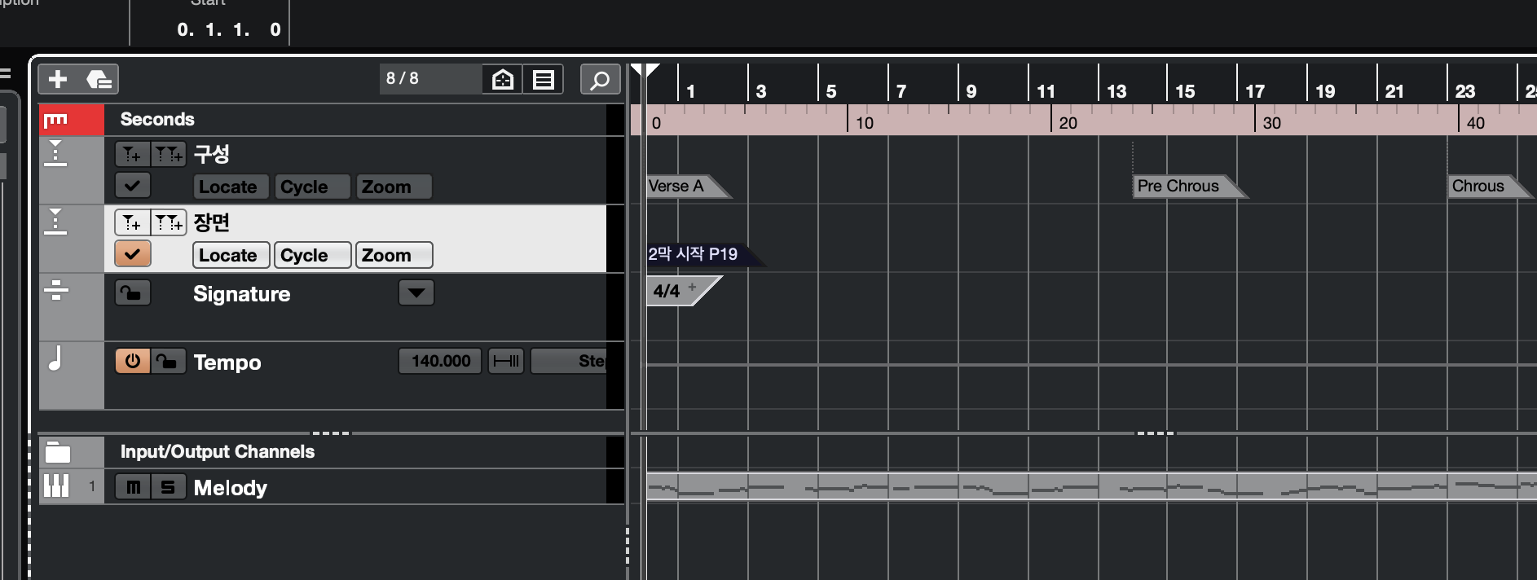
Task: Open the track list lines icon
Action: (544, 79)
